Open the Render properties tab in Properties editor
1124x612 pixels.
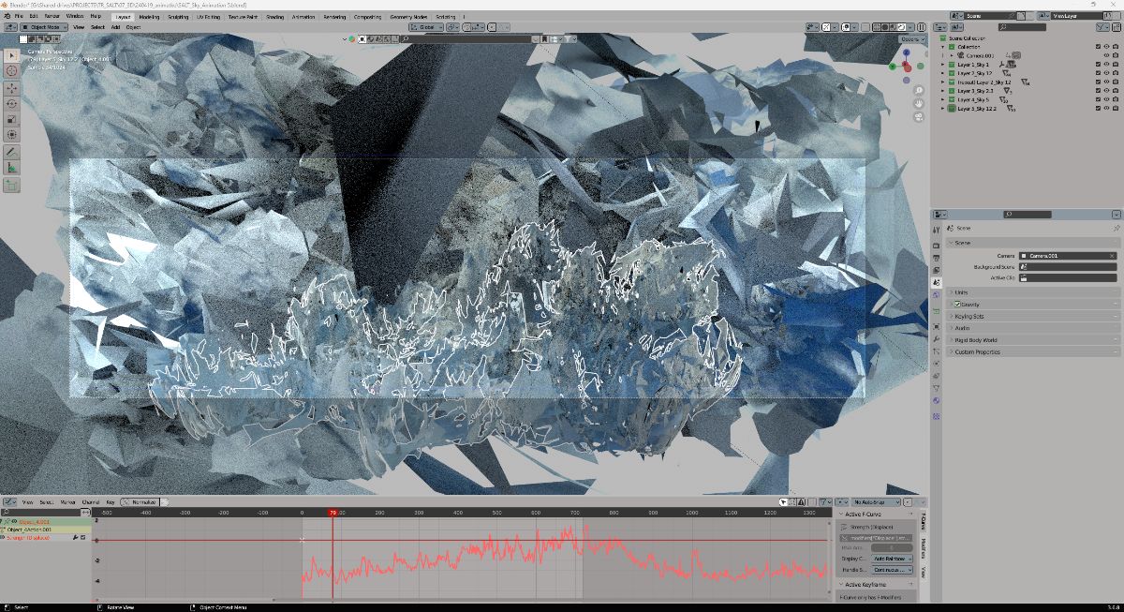tap(936, 246)
